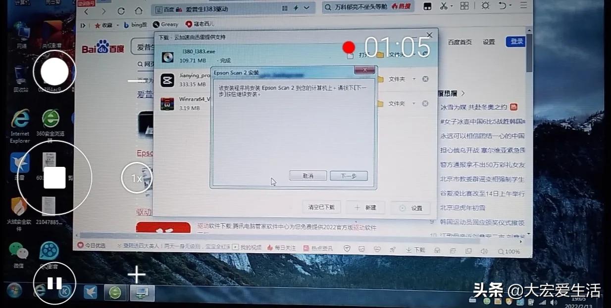Open the browser home page icon

click(x=139, y=11)
